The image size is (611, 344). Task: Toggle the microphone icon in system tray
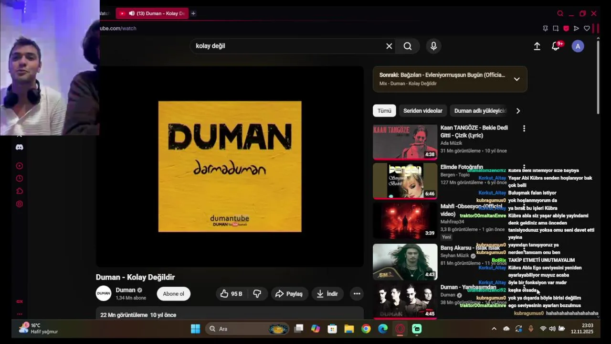pos(531,329)
